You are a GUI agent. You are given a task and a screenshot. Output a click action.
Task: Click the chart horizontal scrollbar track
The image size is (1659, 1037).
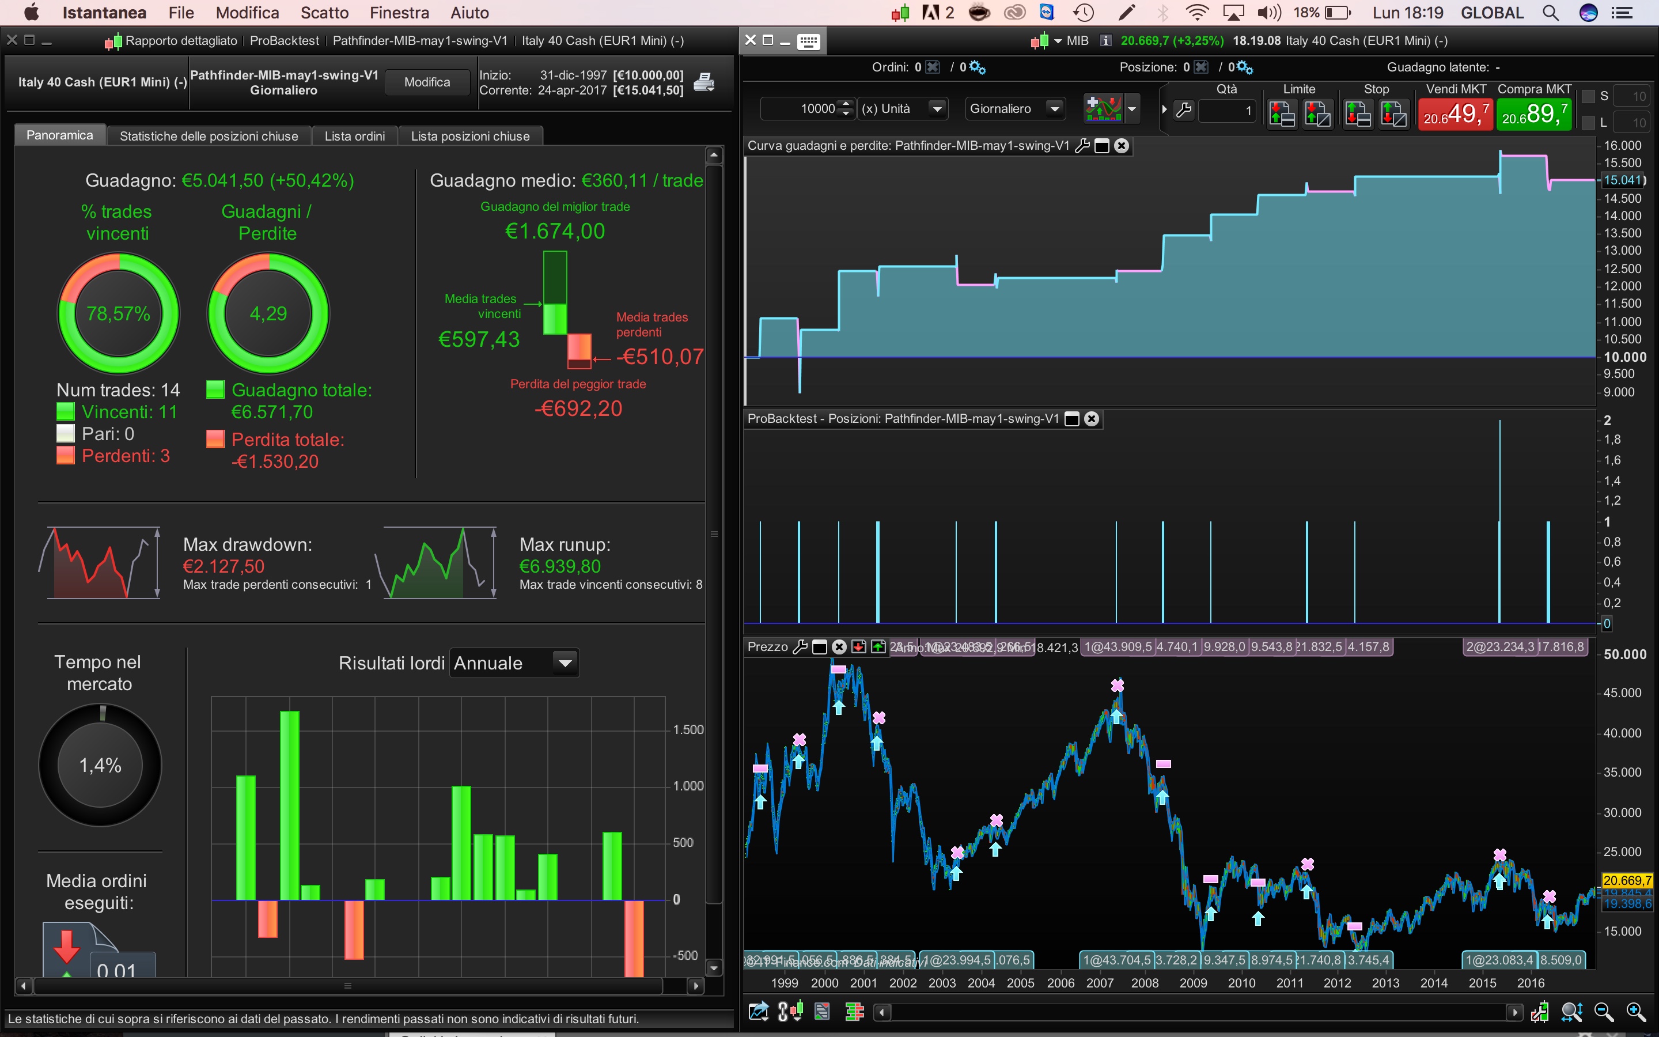pos(1200,1012)
